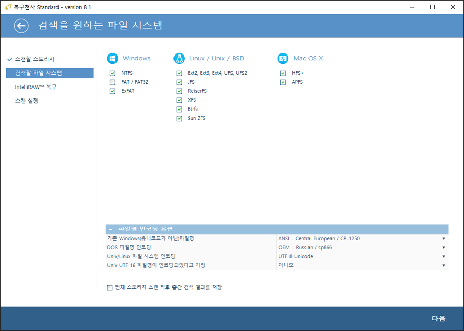Click the Linux penguin icon
The height and width of the screenshot is (331, 464).
pyautogui.click(x=179, y=59)
